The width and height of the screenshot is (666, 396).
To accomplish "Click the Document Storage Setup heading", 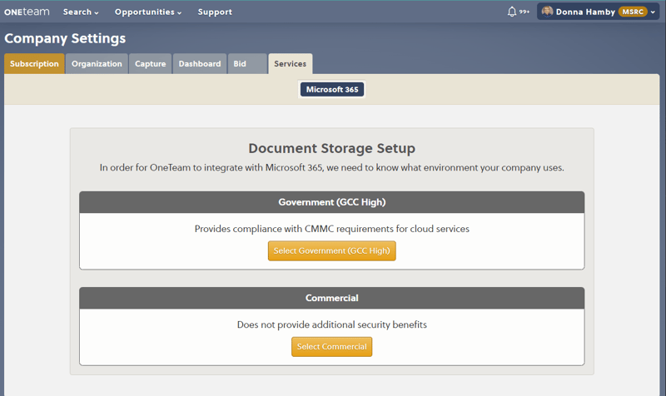I will pos(331,148).
